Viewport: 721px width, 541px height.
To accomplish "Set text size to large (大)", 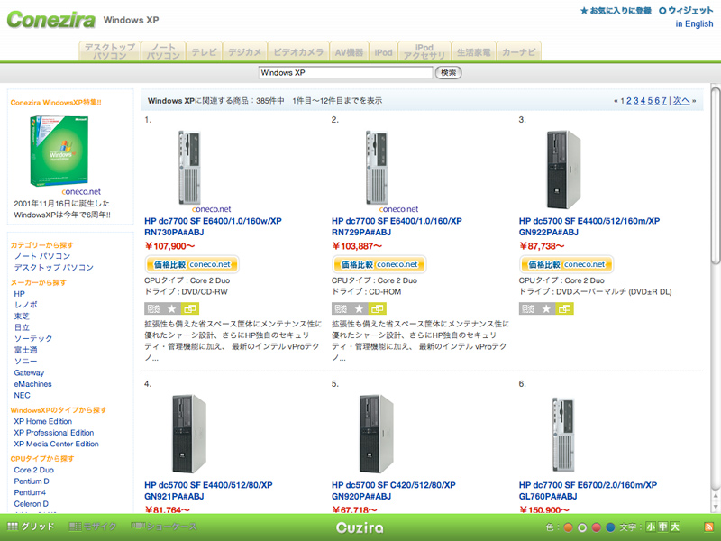I will (x=674, y=527).
